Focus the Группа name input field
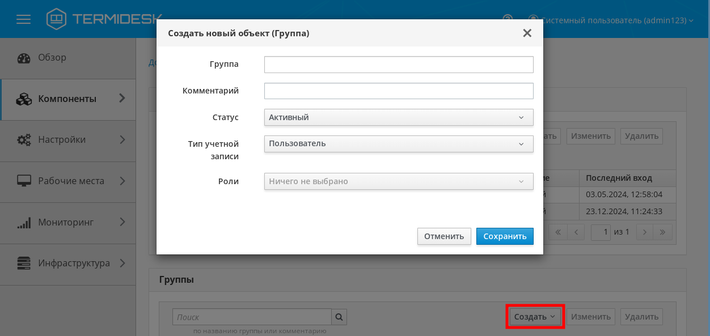 (x=399, y=65)
